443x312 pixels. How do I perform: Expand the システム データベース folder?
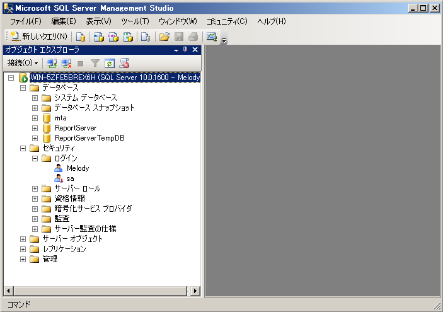(35, 98)
